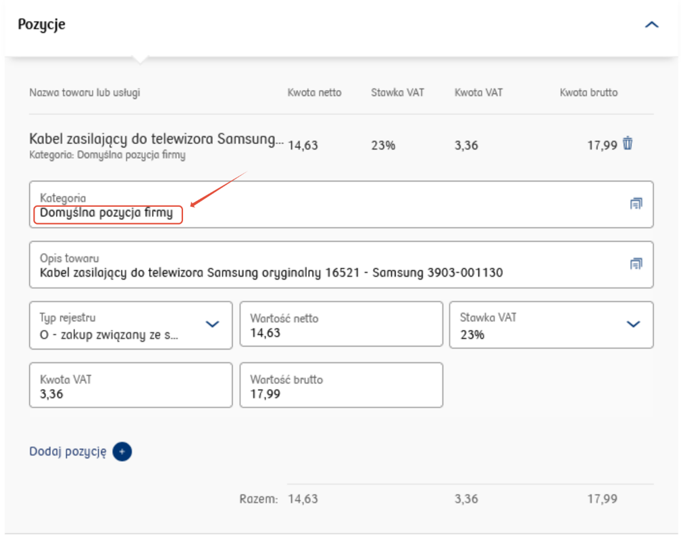Viewport: 681px width, 539px height.
Task: Click the 23% VAT rate in the item row
Action: coord(383,145)
